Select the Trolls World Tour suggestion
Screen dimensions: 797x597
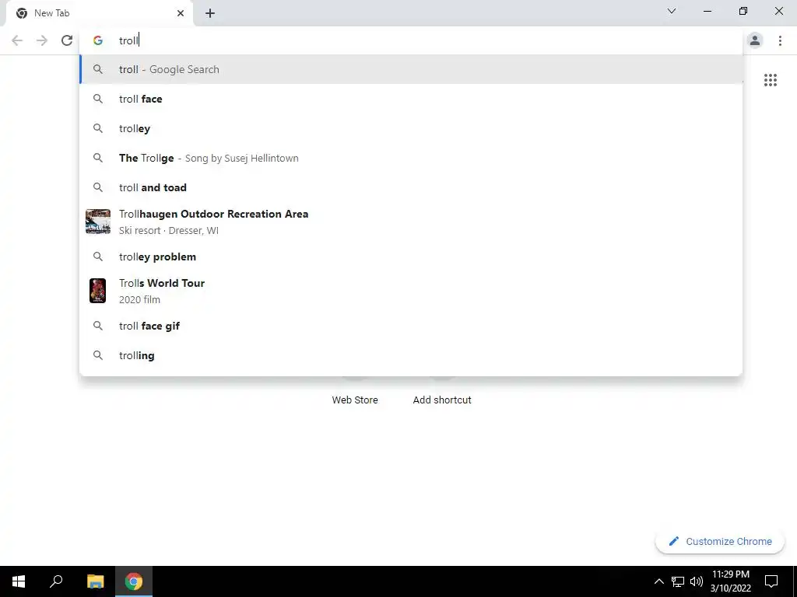point(411,291)
